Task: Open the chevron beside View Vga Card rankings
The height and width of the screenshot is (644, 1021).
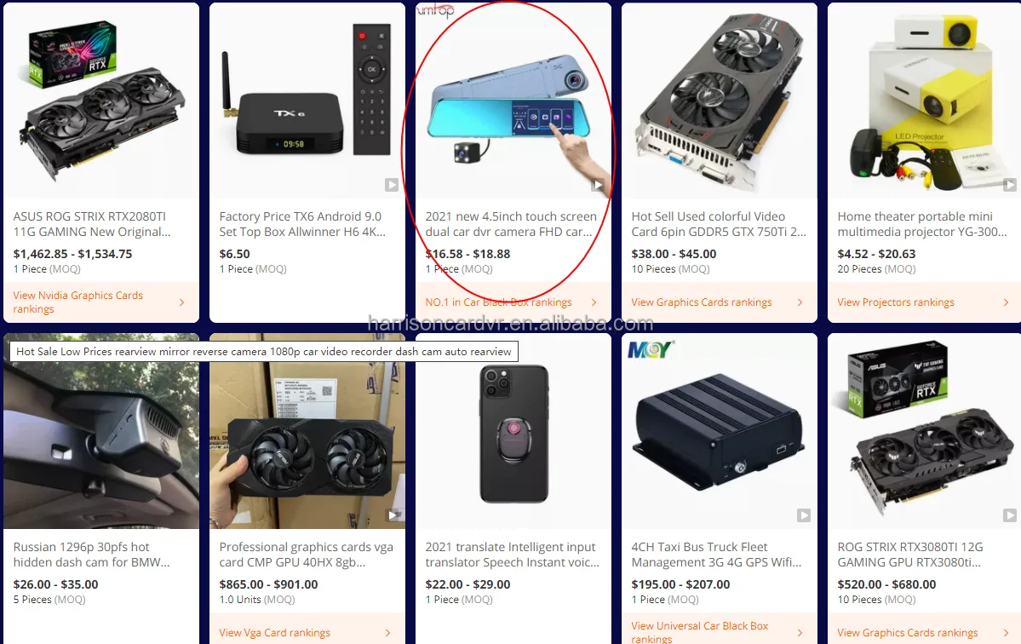Action: click(387, 633)
